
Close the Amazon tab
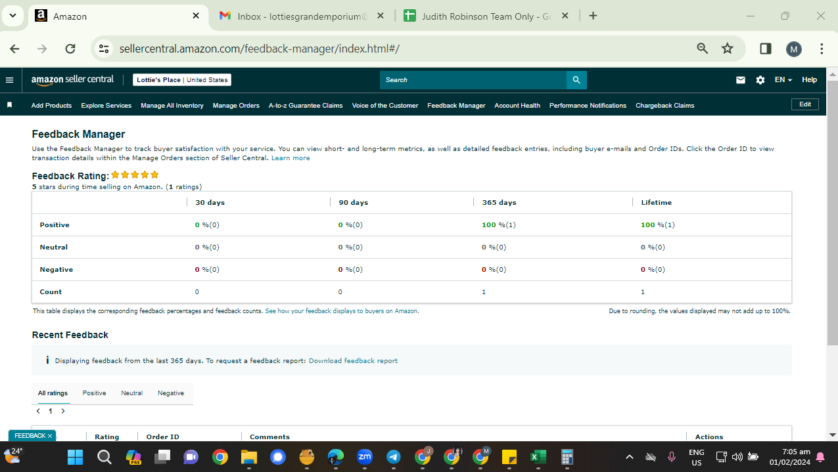click(x=196, y=16)
